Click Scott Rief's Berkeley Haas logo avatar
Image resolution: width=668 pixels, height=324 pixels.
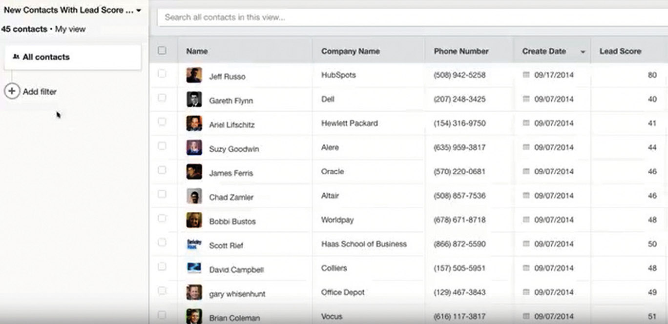194,244
